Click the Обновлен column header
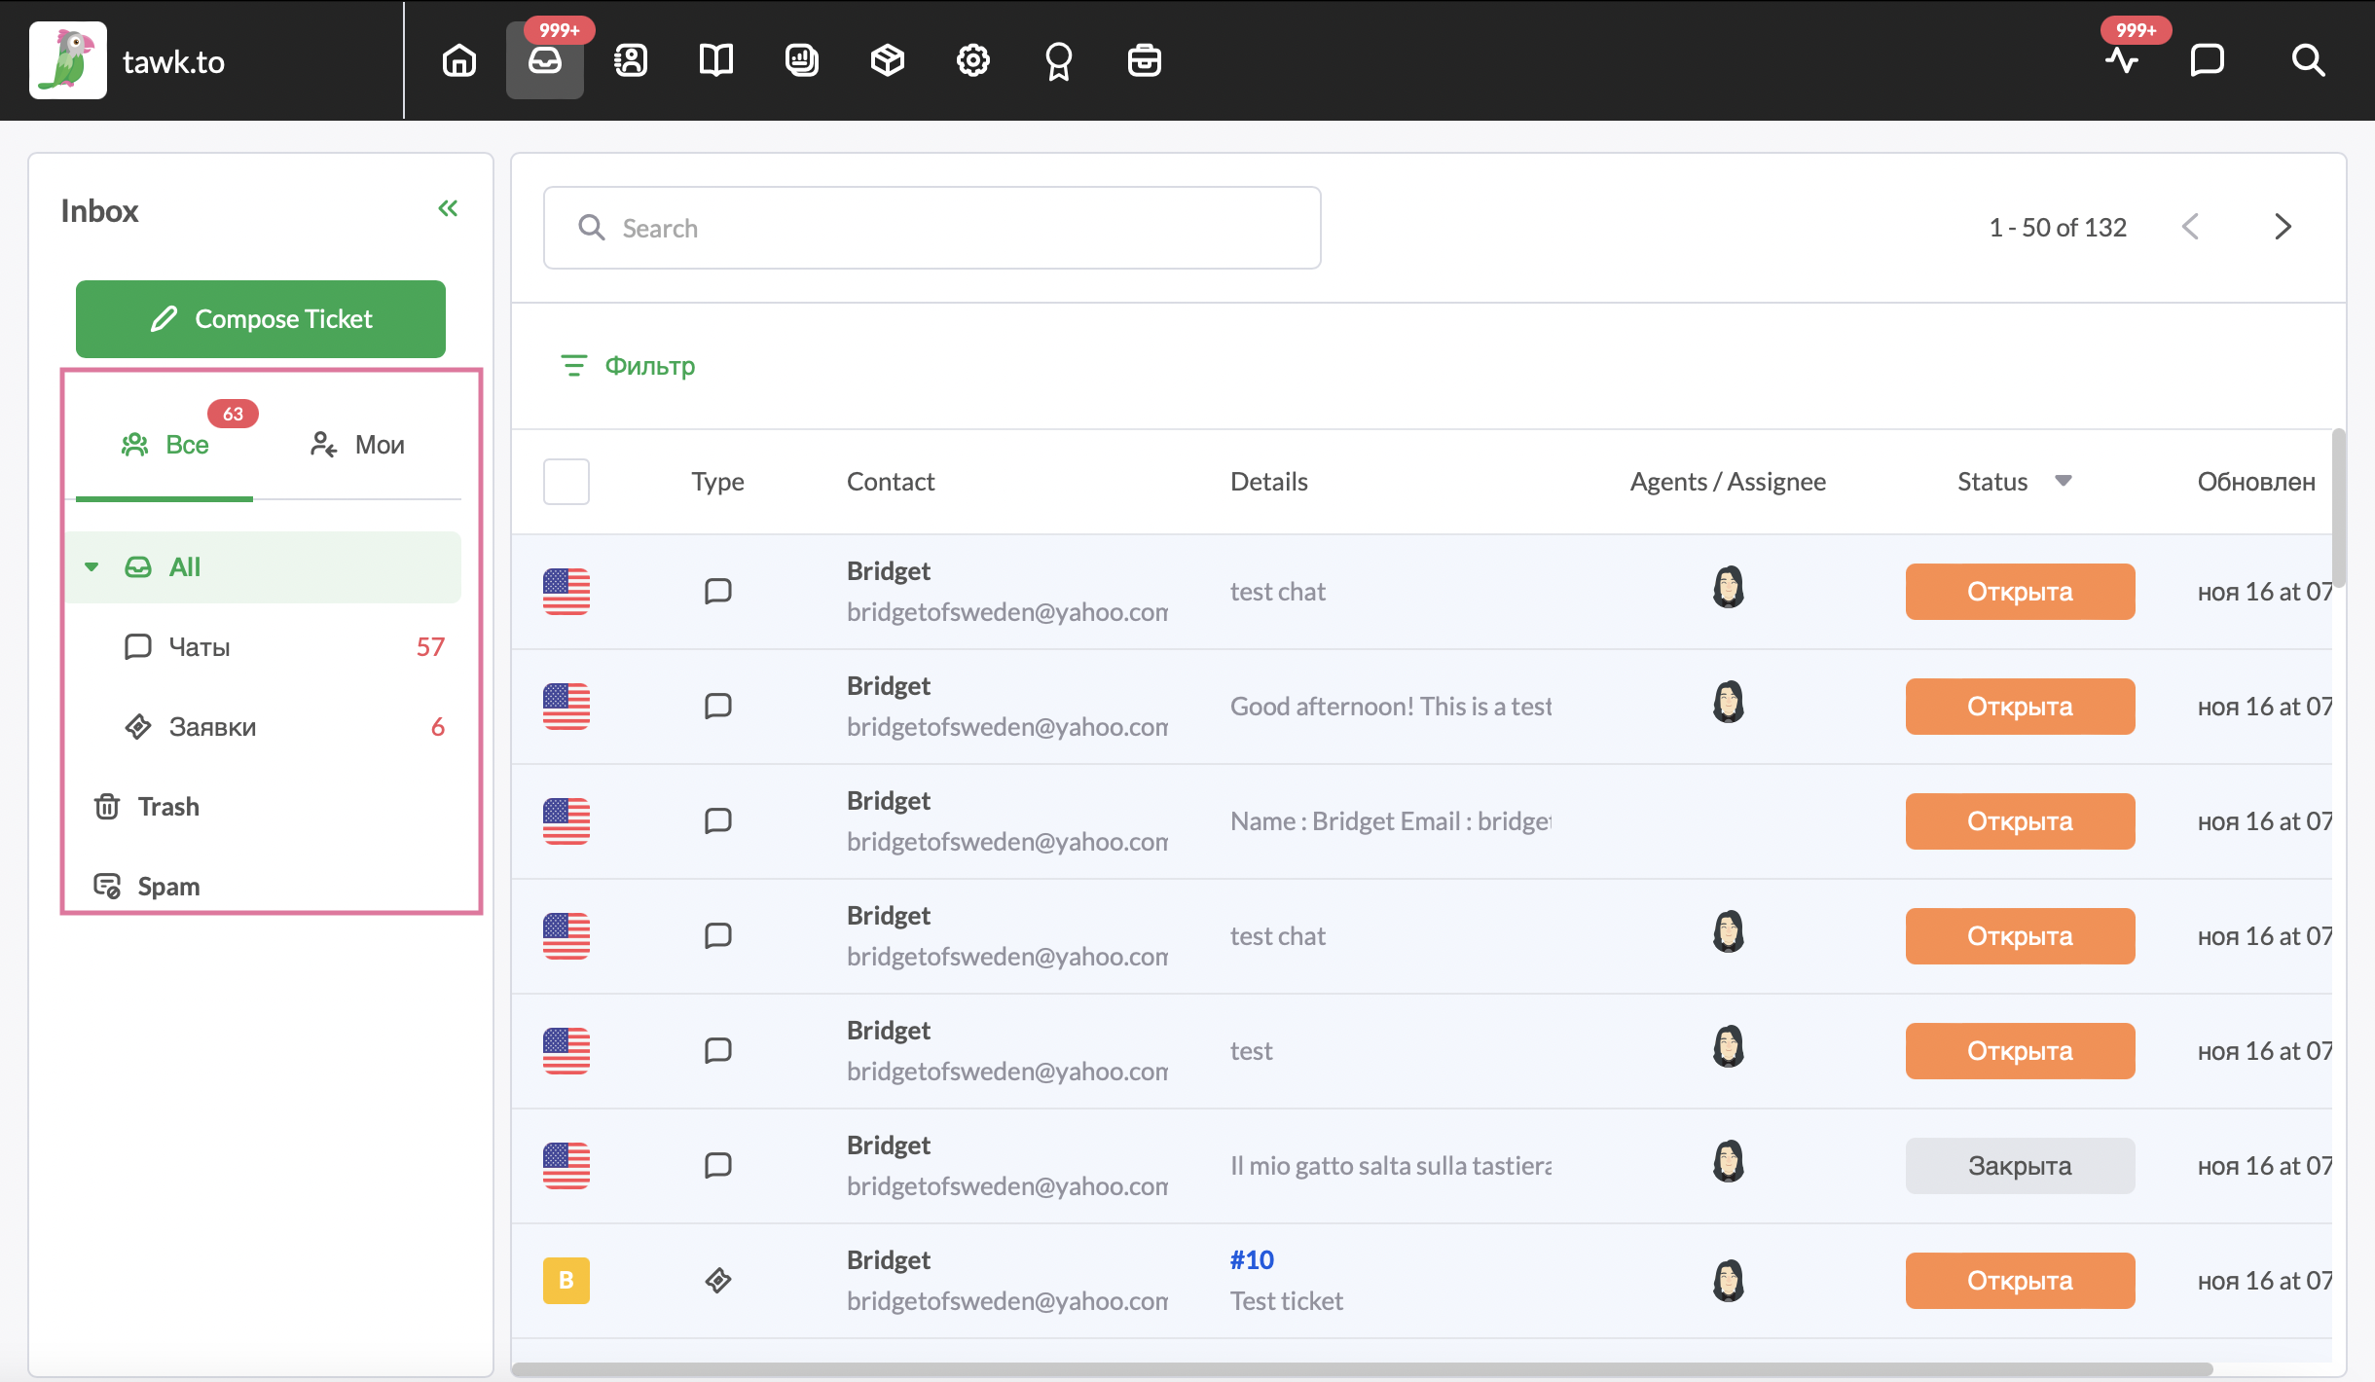Viewport: 2375px width, 1382px height. coord(2256,482)
